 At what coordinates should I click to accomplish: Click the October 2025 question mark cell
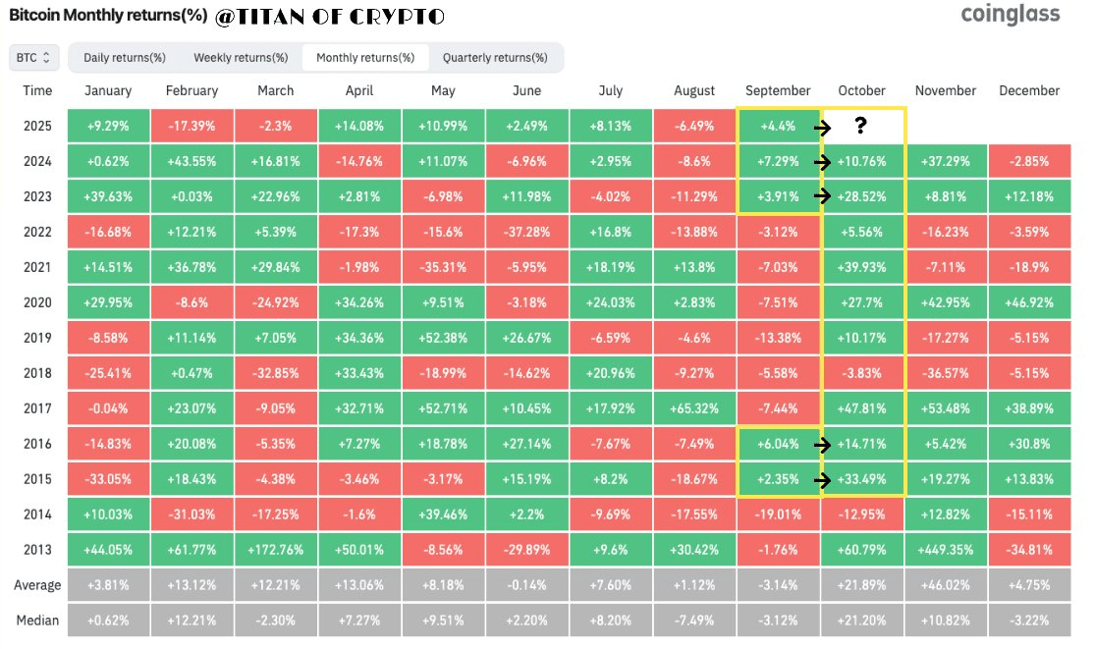point(862,126)
